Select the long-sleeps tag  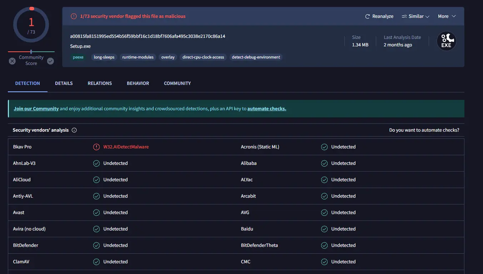pos(104,57)
